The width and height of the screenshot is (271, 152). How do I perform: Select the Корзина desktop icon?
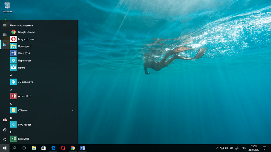(x=7, y=7)
